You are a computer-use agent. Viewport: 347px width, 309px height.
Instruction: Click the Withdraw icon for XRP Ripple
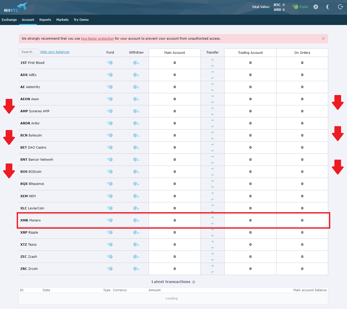point(136,233)
